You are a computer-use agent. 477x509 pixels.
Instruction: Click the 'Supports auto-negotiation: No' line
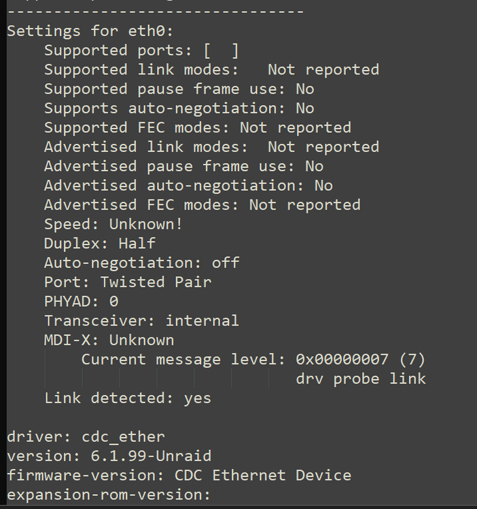pyautogui.click(x=179, y=109)
